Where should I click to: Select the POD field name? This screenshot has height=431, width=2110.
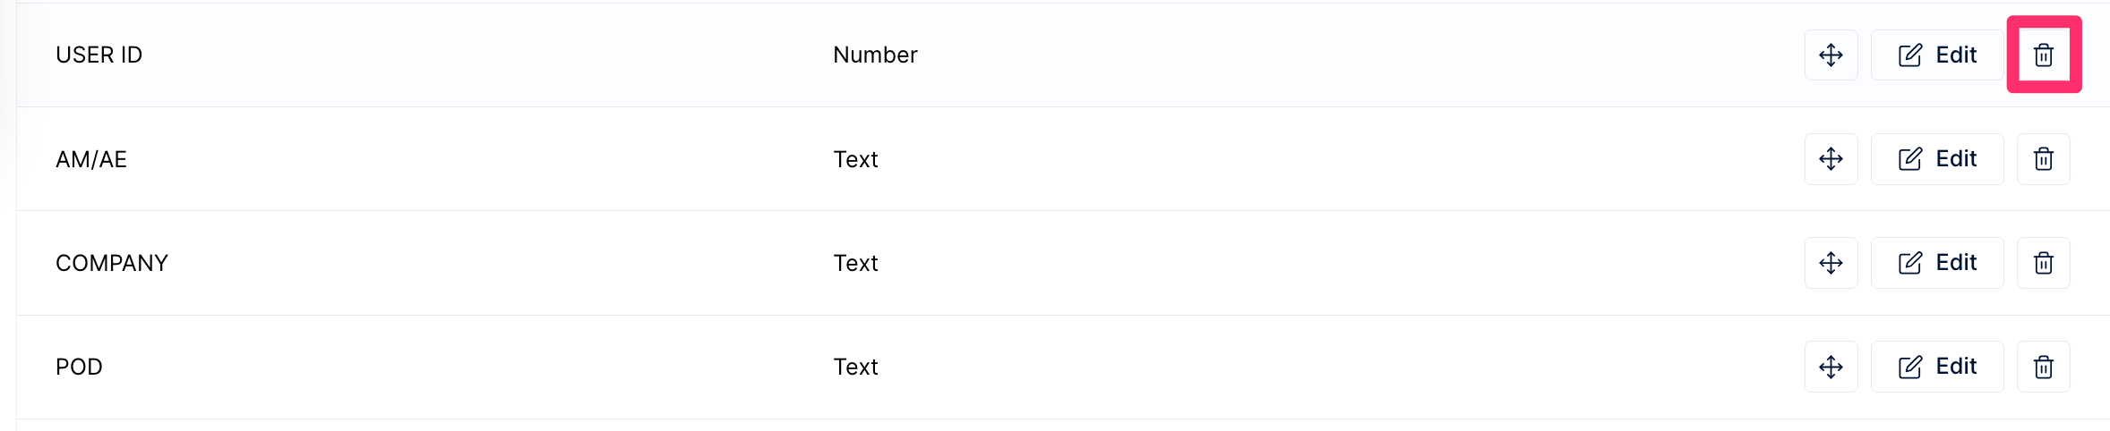click(79, 367)
